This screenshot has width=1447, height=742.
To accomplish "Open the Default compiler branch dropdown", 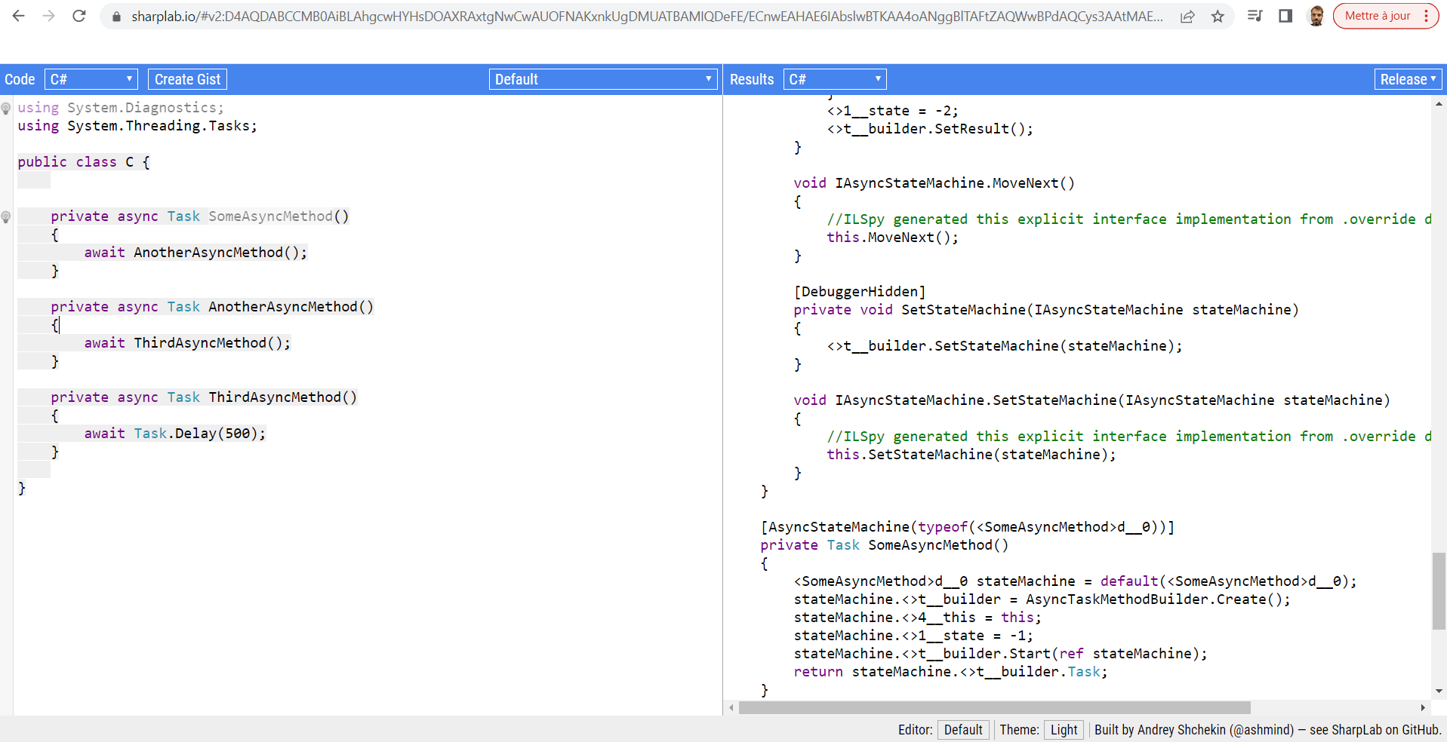I will tap(602, 78).
